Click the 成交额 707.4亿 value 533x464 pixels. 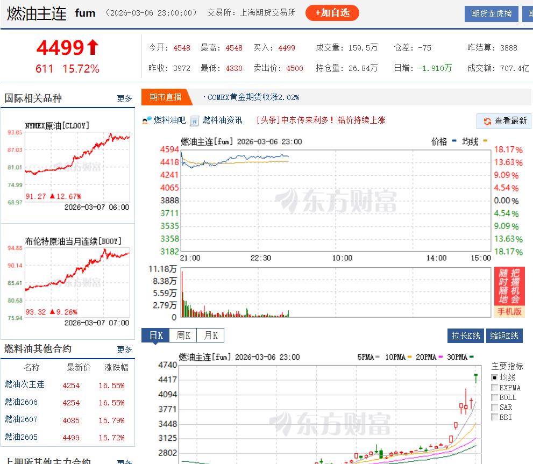515,68
